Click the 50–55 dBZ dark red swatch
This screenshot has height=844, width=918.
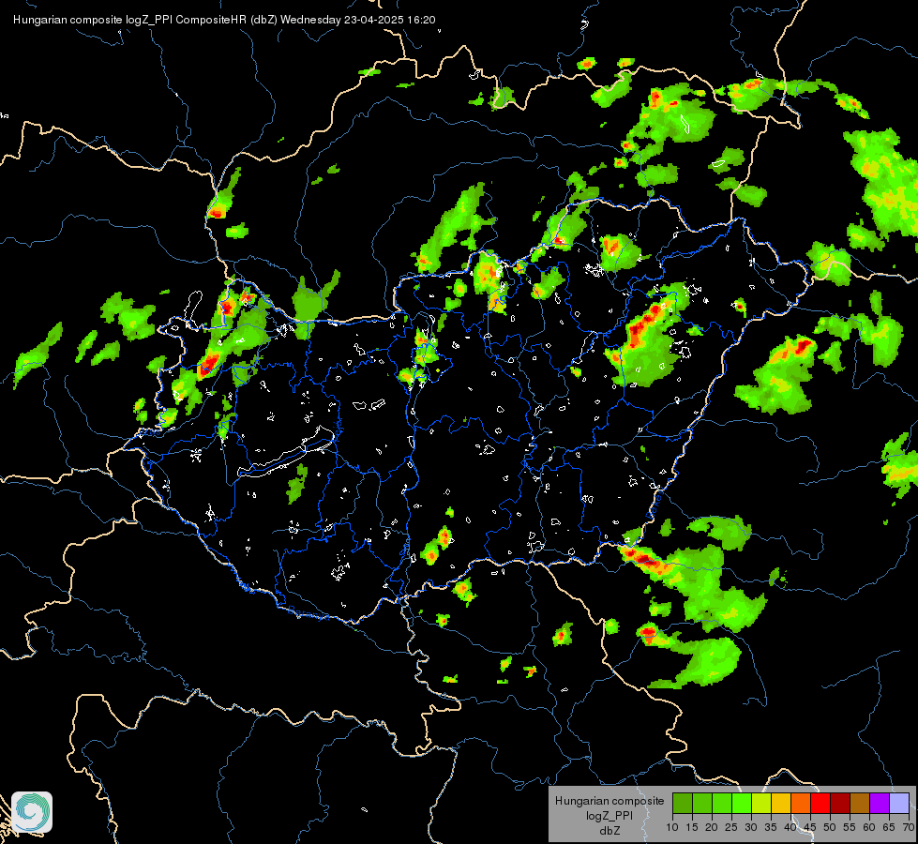[x=840, y=803]
